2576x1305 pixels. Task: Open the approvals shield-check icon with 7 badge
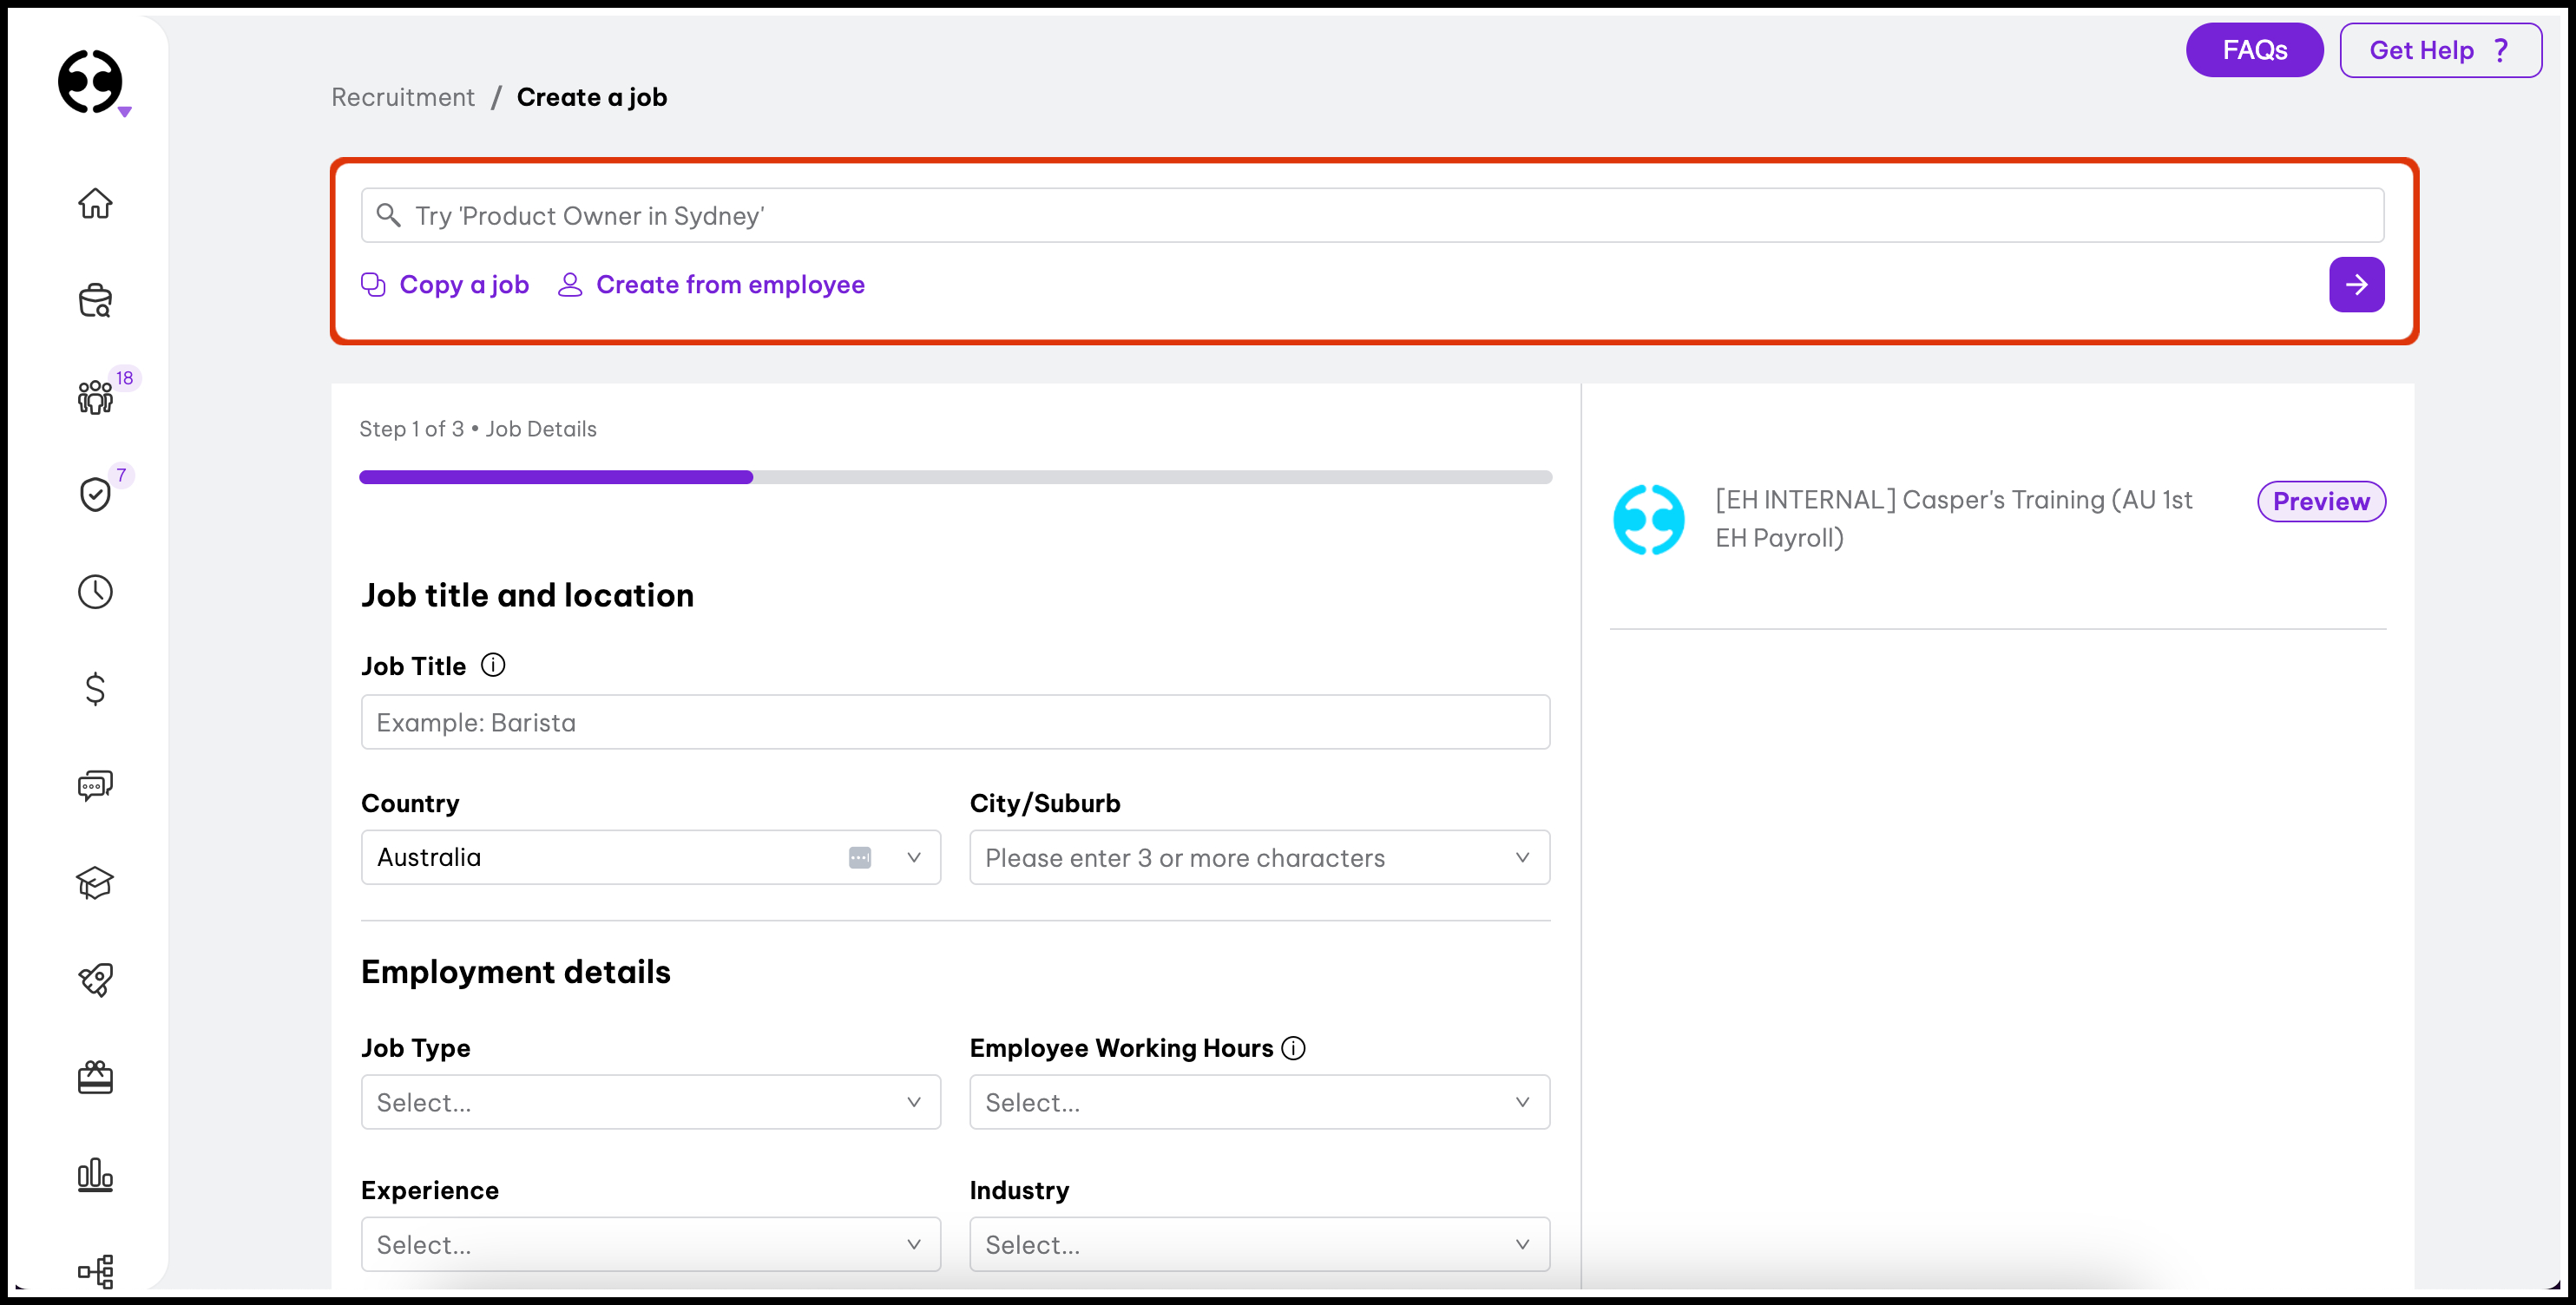[x=95, y=494]
